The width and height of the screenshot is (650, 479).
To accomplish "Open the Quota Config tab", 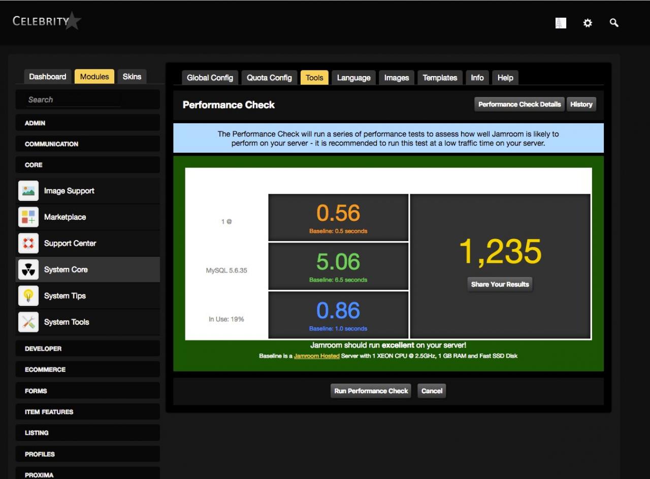I will coord(269,78).
